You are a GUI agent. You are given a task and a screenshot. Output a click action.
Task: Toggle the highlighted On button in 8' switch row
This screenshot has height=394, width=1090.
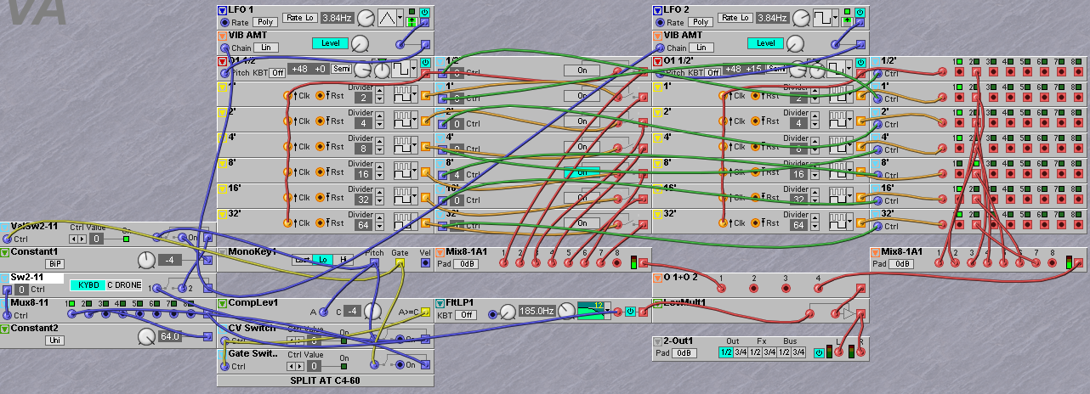point(582,172)
